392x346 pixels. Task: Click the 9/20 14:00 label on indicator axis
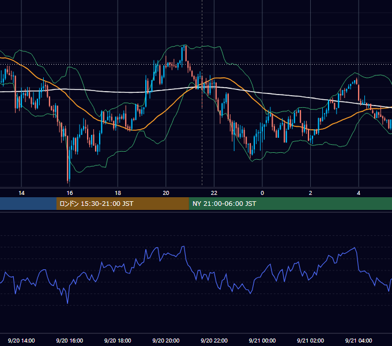point(21,340)
